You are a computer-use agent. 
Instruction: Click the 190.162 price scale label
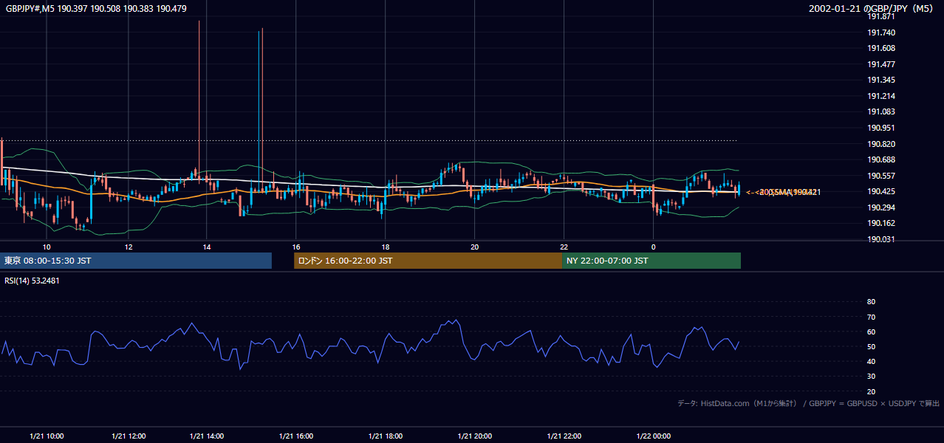click(880, 223)
